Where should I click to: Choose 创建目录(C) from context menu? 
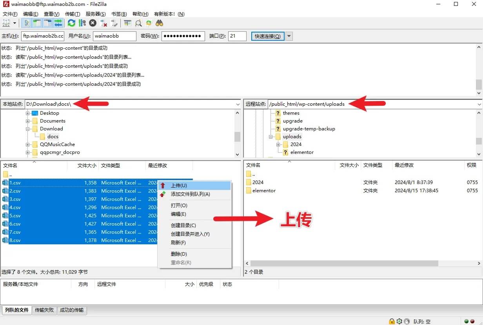(x=194, y=226)
